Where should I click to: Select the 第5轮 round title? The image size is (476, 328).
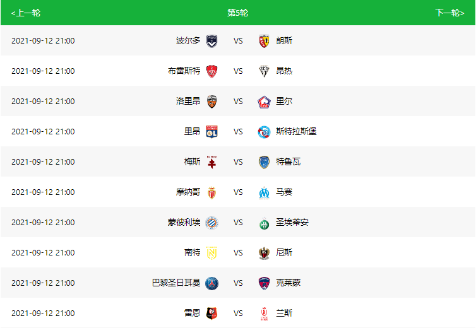click(x=238, y=13)
